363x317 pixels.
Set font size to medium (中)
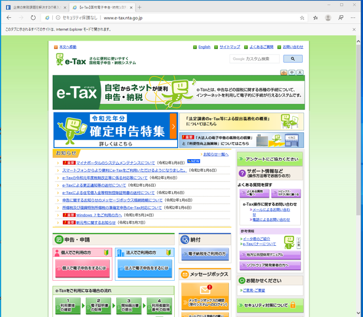pyautogui.click(x=292, y=72)
